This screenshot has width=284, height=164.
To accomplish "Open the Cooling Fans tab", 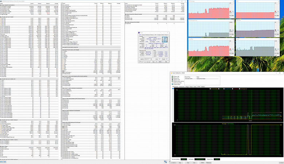I will (x=182, y=87).
